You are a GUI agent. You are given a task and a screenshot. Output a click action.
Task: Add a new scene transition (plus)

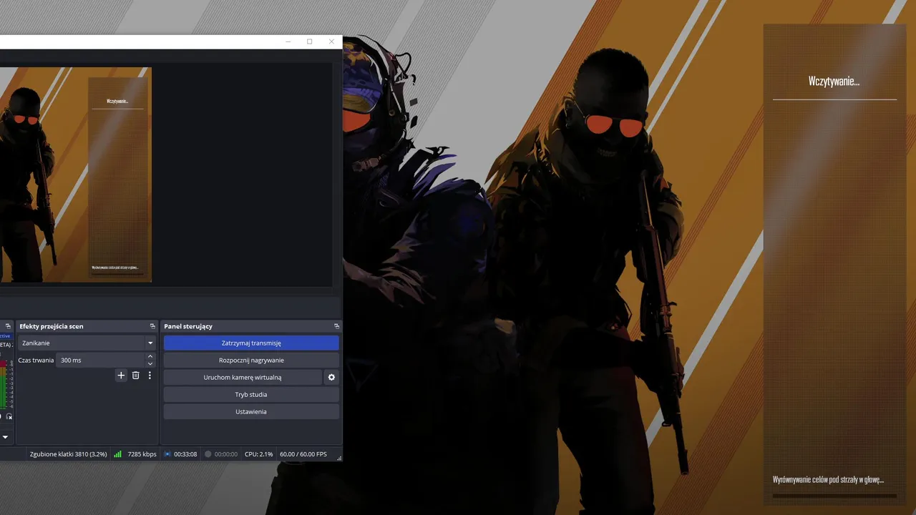click(x=121, y=375)
